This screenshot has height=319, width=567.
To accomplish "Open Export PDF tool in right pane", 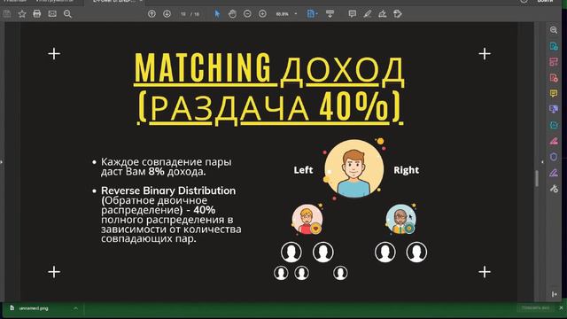I will coord(554,46).
